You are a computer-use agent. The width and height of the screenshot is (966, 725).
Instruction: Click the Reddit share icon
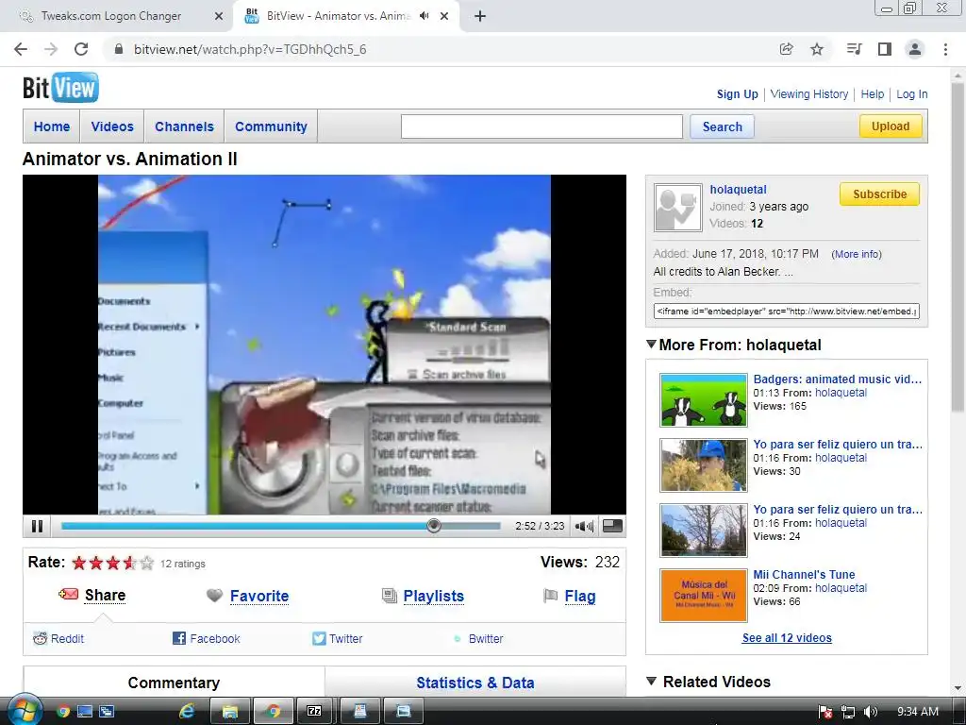tap(40, 638)
